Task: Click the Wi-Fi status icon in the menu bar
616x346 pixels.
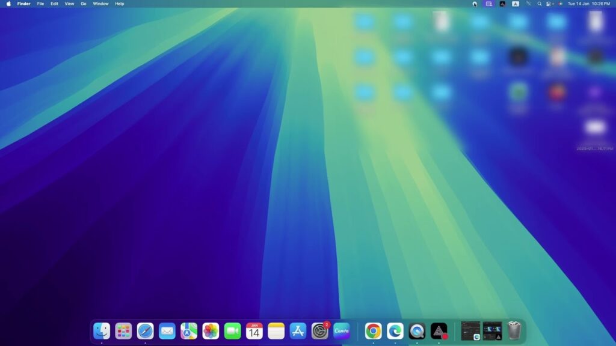Action: pyautogui.click(x=528, y=4)
